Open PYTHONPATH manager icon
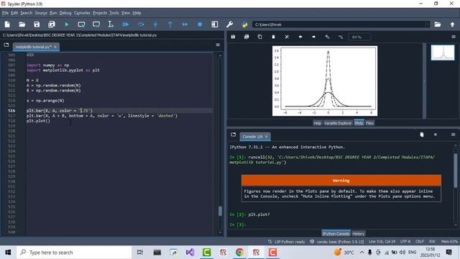Screen dimensions: 460x259 click(x=244, y=24)
